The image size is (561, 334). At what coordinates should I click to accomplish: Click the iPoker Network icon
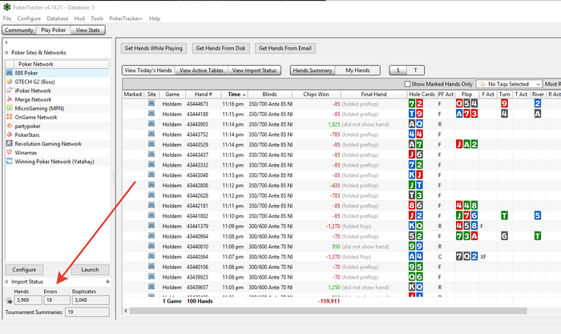click(10, 91)
